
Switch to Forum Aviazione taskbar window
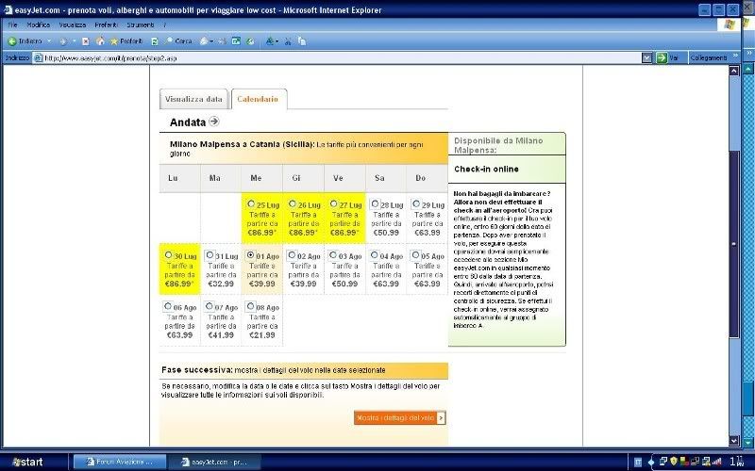[120, 462]
